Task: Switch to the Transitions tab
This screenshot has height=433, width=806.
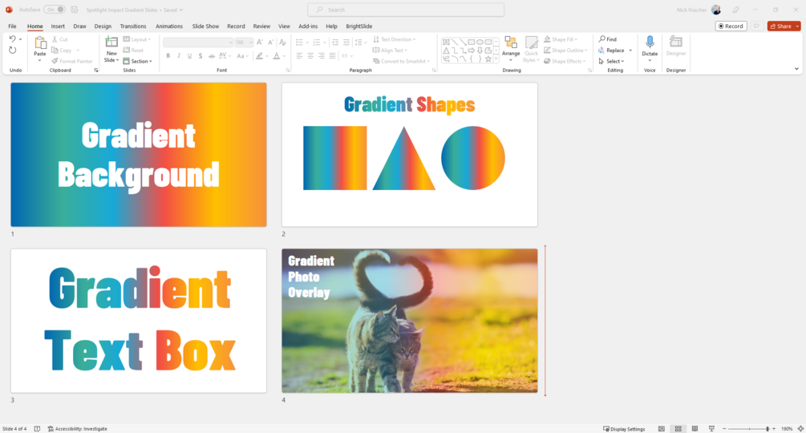Action: coord(133,26)
